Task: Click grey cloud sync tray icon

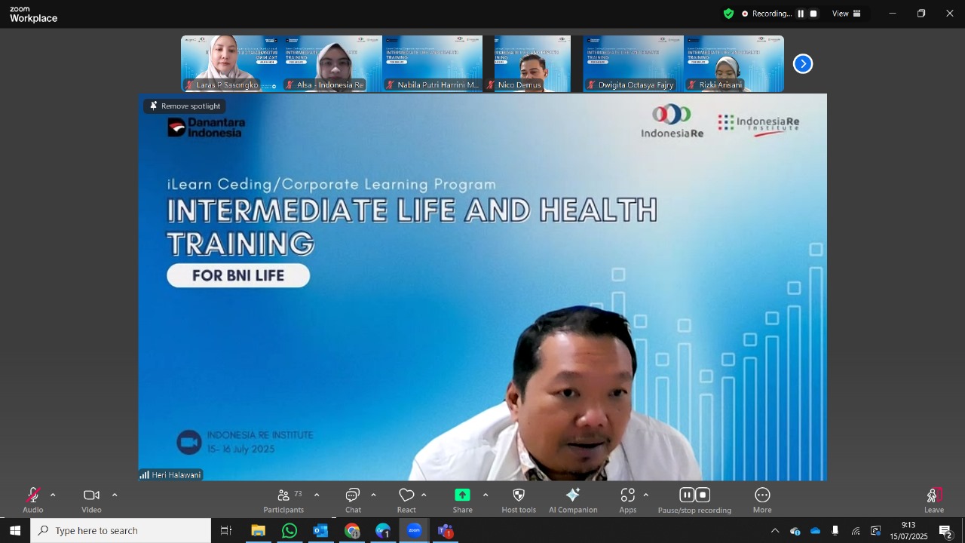Action: pyautogui.click(x=795, y=531)
